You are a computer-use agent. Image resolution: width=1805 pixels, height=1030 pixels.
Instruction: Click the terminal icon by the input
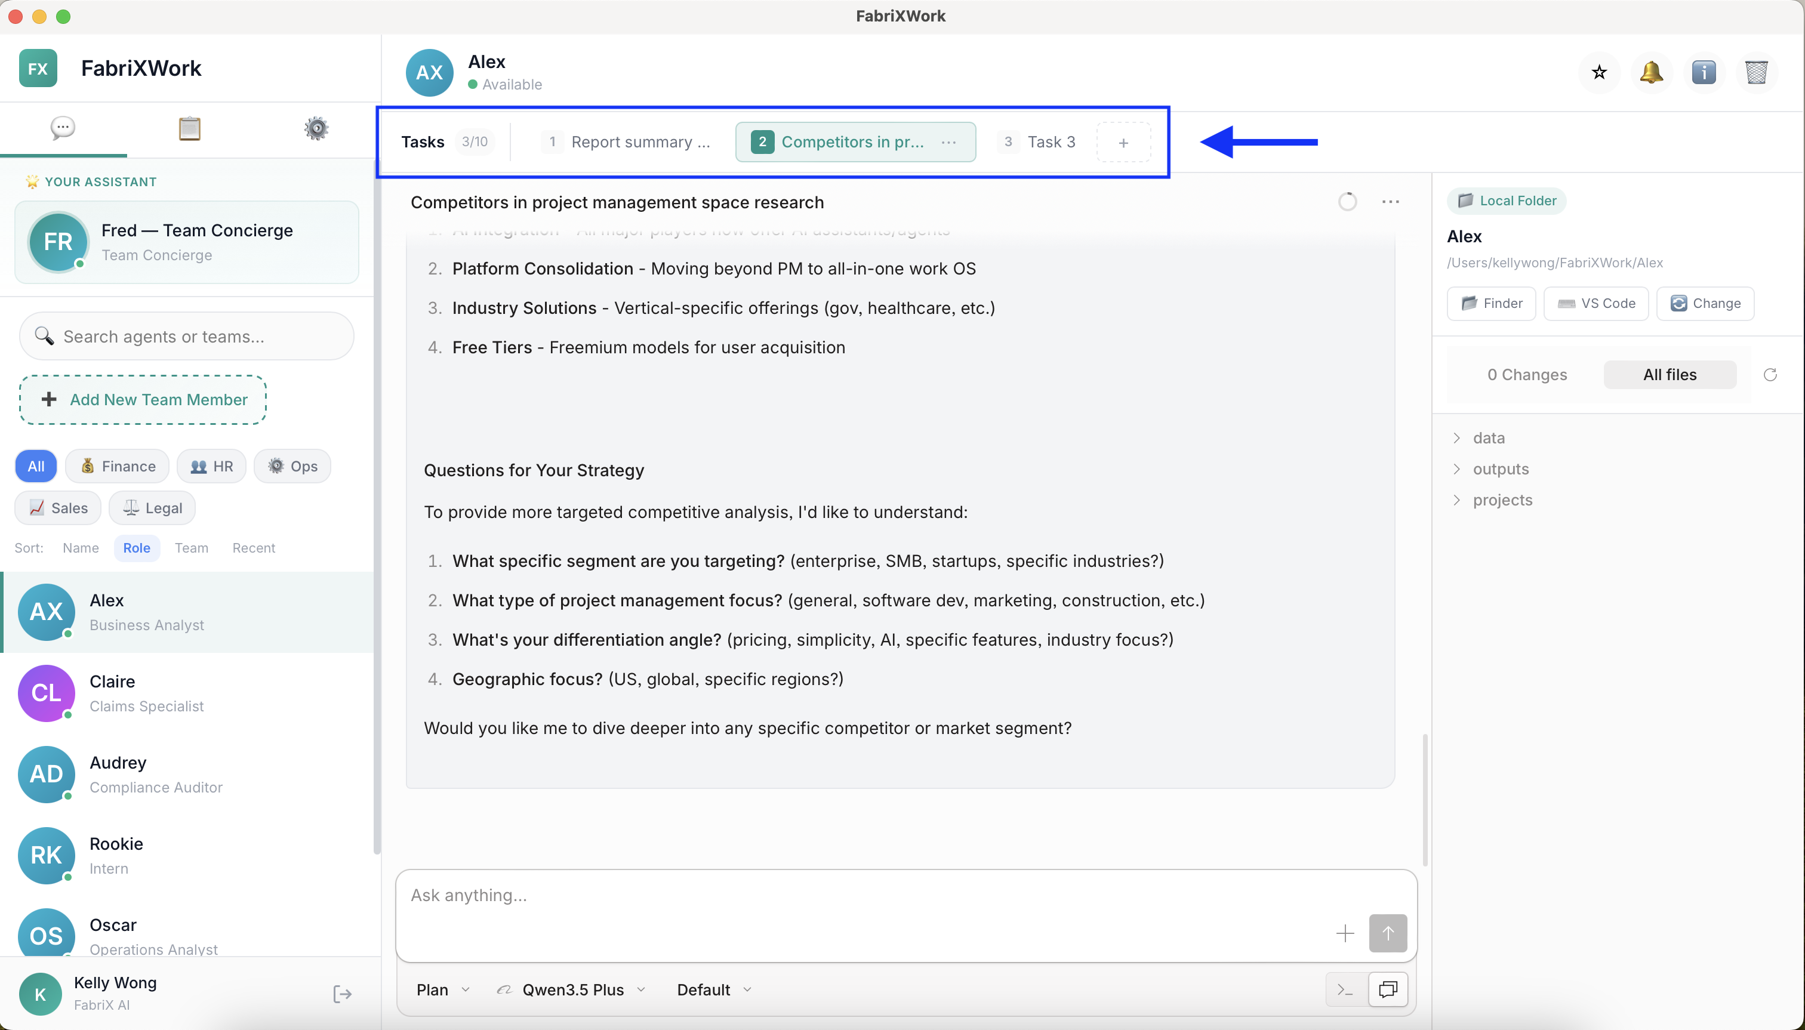(x=1345, y=989)
